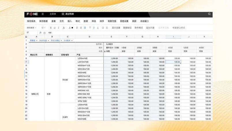Screen dimensions: 232x131
Task: Click the search magnifier icon
Action: coord(209,14)
